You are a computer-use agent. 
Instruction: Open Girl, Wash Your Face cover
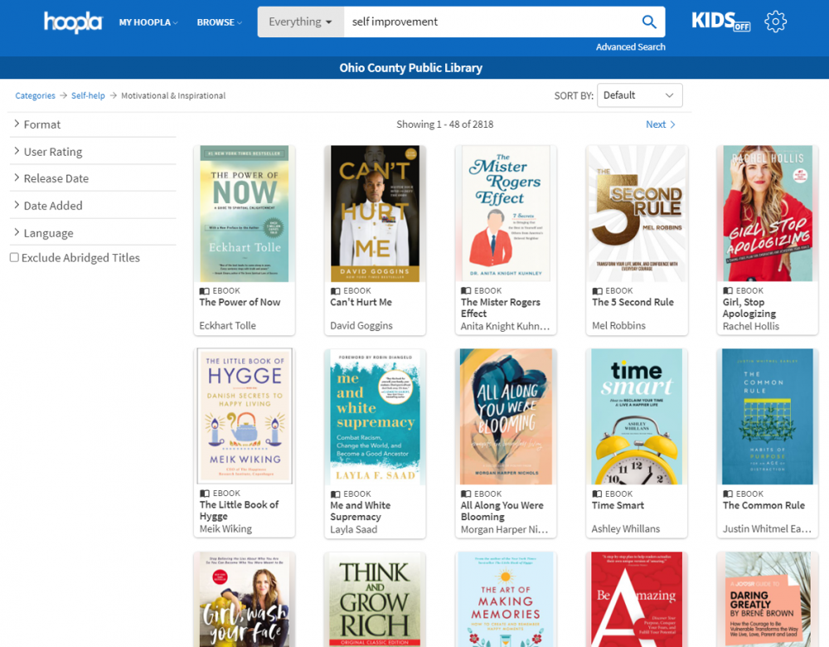pyautogui.click(x=245, y=600)
